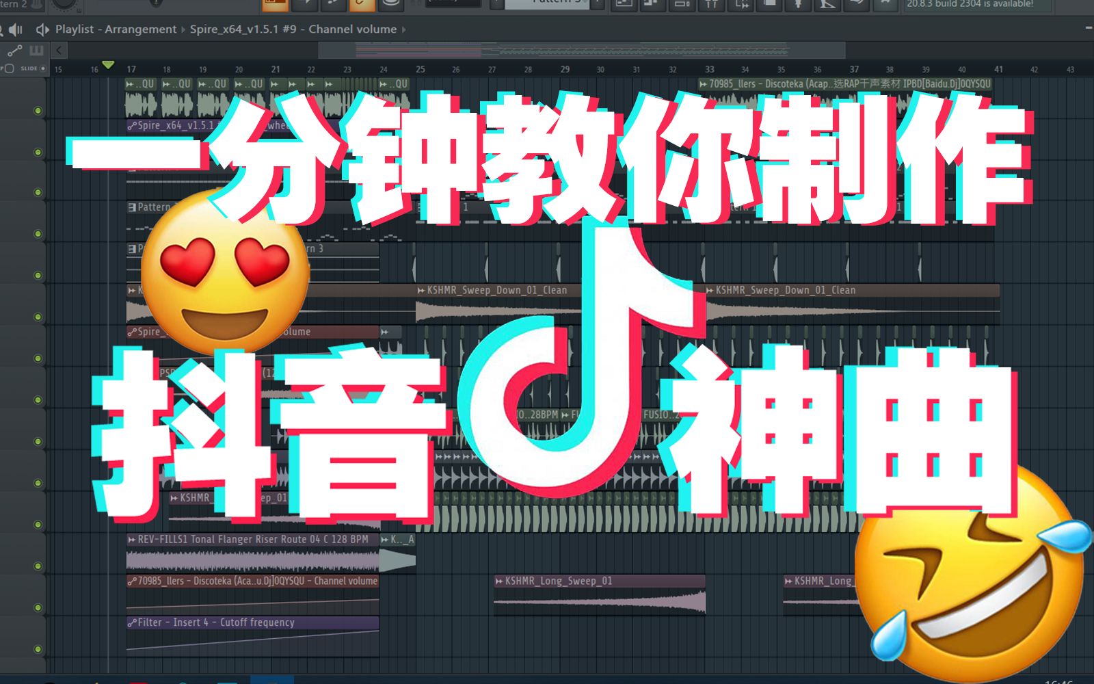Open the mixer from the top toolbar
The height and width of the screenshot is (684, 1094).
[712, 4]
